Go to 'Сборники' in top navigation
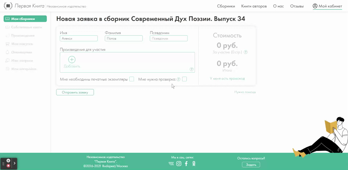The height and width of the screenshot is (170, 348). [226, 6]
